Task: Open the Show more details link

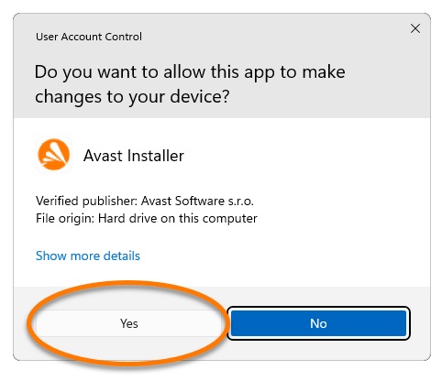Action: [x=88, y=256]
